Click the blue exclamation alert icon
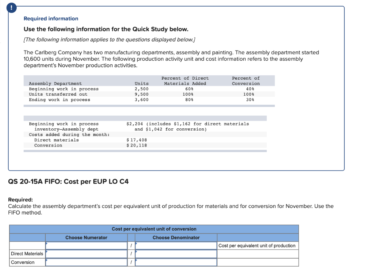Viewport: 372px width, 280px height. tap(11, 7)
